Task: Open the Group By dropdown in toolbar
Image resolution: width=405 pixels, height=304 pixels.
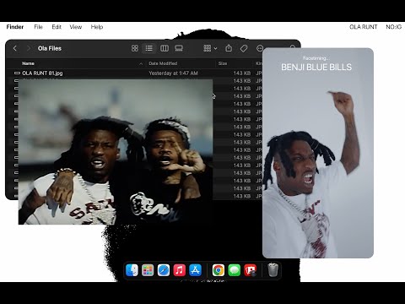Action: point(210,48)
